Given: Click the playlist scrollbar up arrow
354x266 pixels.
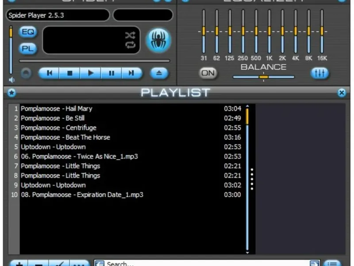Looking at the screenshot, I should (x=247, y=106).
